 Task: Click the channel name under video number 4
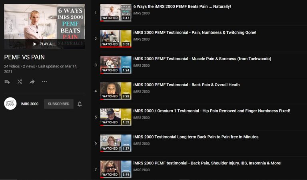pos(142,91)
